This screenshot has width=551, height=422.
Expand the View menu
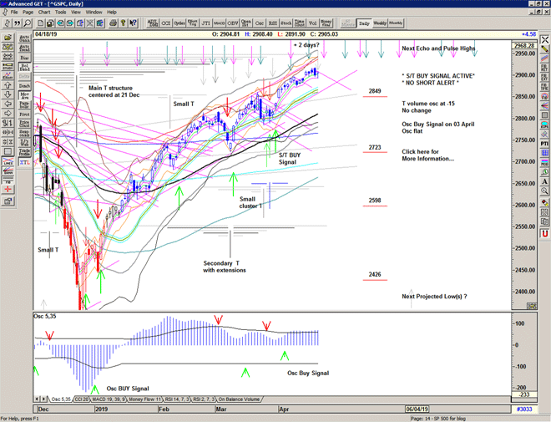tap(79, 13)
